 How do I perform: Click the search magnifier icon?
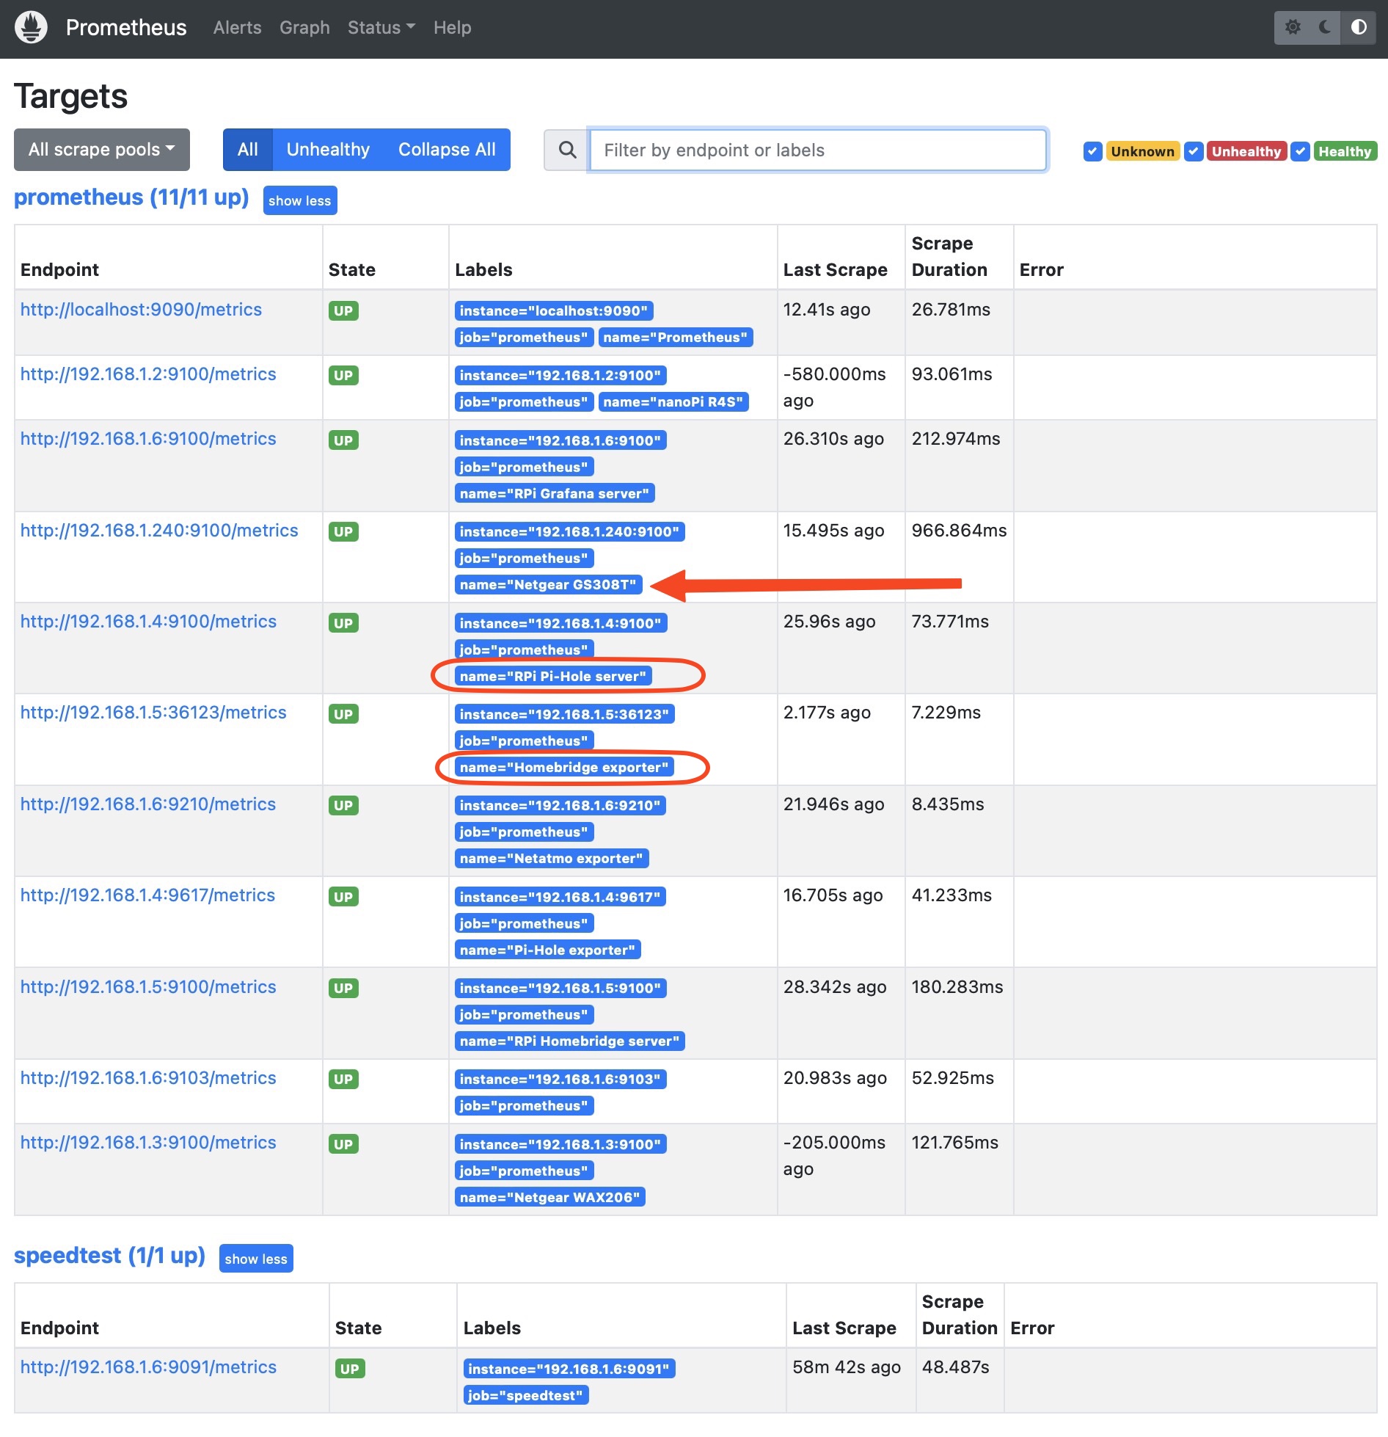[x=566, y=150]
